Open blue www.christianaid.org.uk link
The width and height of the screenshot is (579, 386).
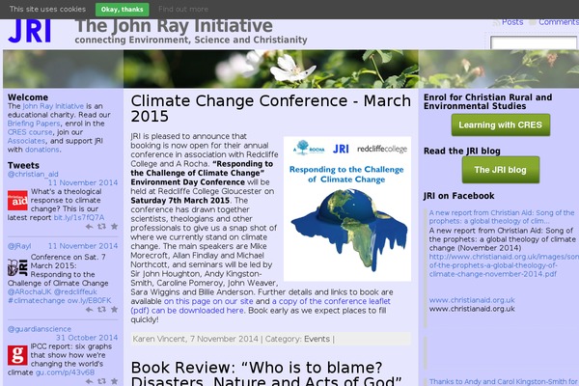[472, 300]
